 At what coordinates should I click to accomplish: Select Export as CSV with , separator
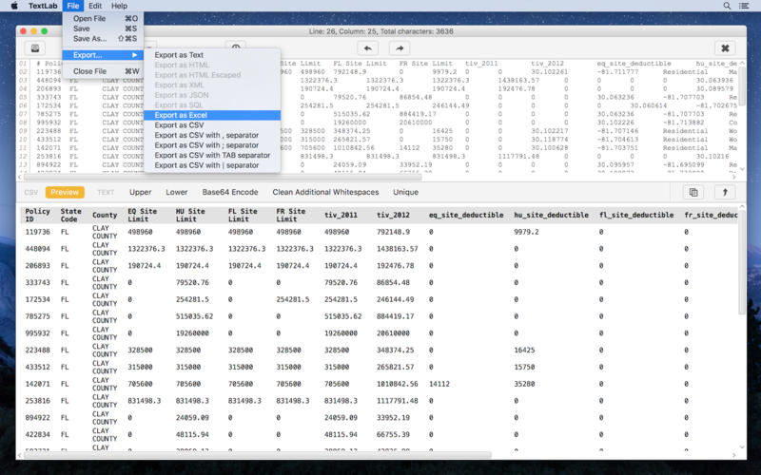point(212,135)
